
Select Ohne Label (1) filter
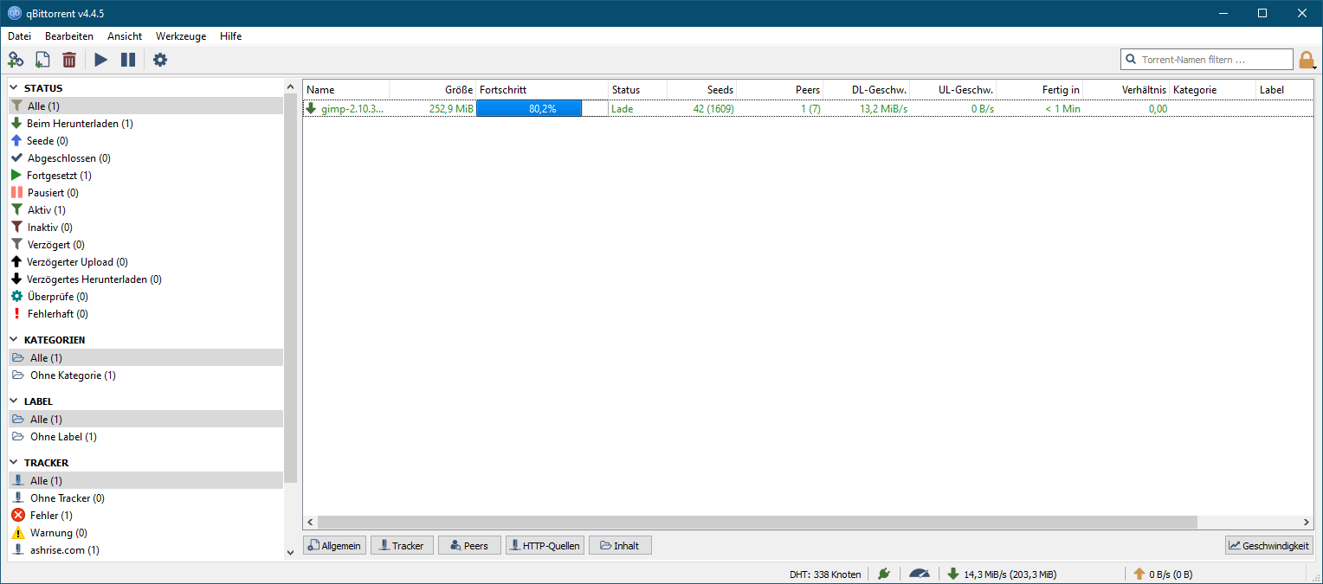pyautogui.click(x=145, y=437)
